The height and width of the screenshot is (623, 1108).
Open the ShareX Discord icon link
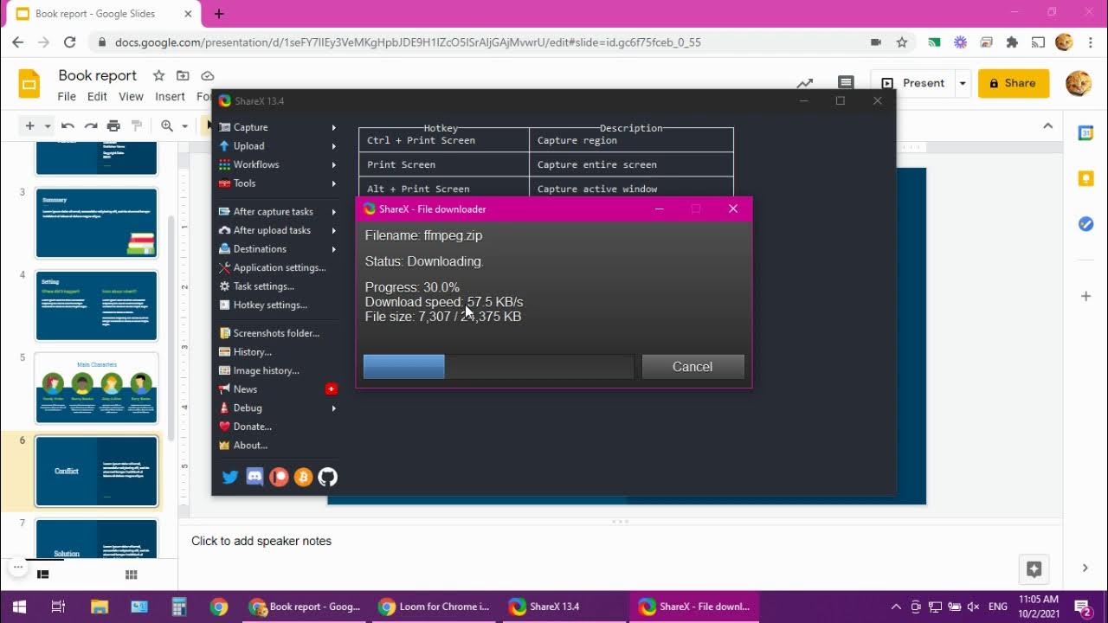pos(254,477)
